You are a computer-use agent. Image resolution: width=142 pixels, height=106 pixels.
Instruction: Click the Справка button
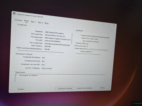click(21, 89)
